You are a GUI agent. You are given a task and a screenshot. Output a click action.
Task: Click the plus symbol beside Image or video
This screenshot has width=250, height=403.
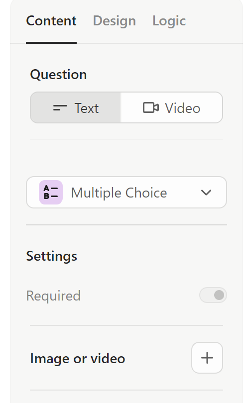[x=207, y=358]
